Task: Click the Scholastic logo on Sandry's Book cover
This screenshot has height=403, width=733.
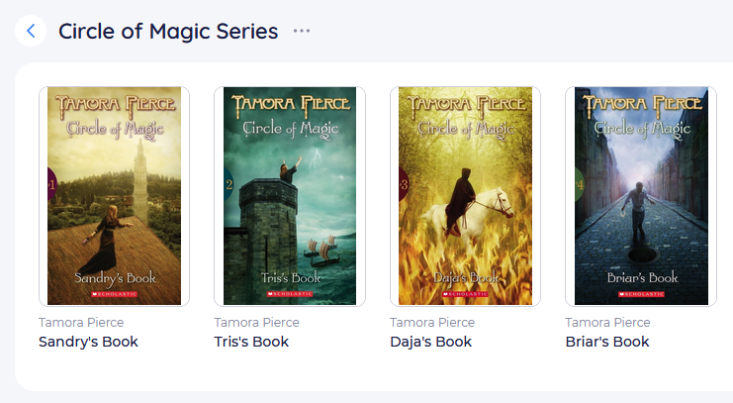Action: tap(115, 294)
